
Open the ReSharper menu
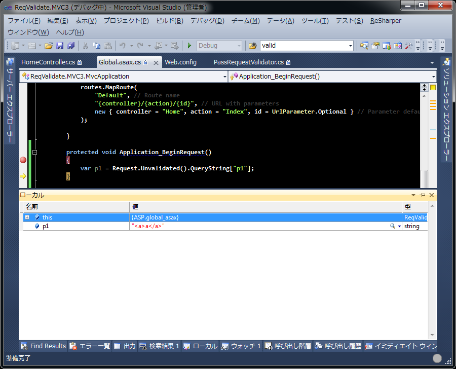pyautogui.click(x=386, y=21)
